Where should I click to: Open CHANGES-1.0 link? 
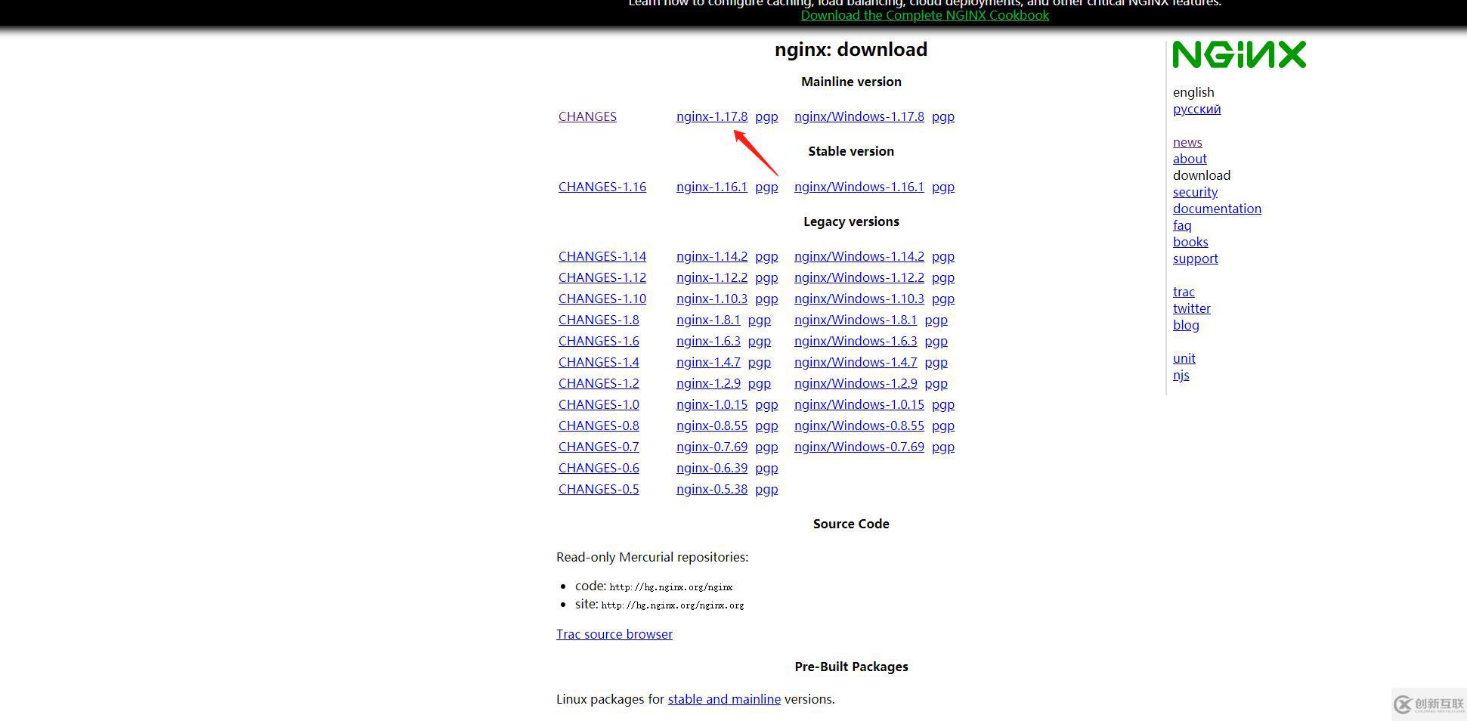pos(599,404)
